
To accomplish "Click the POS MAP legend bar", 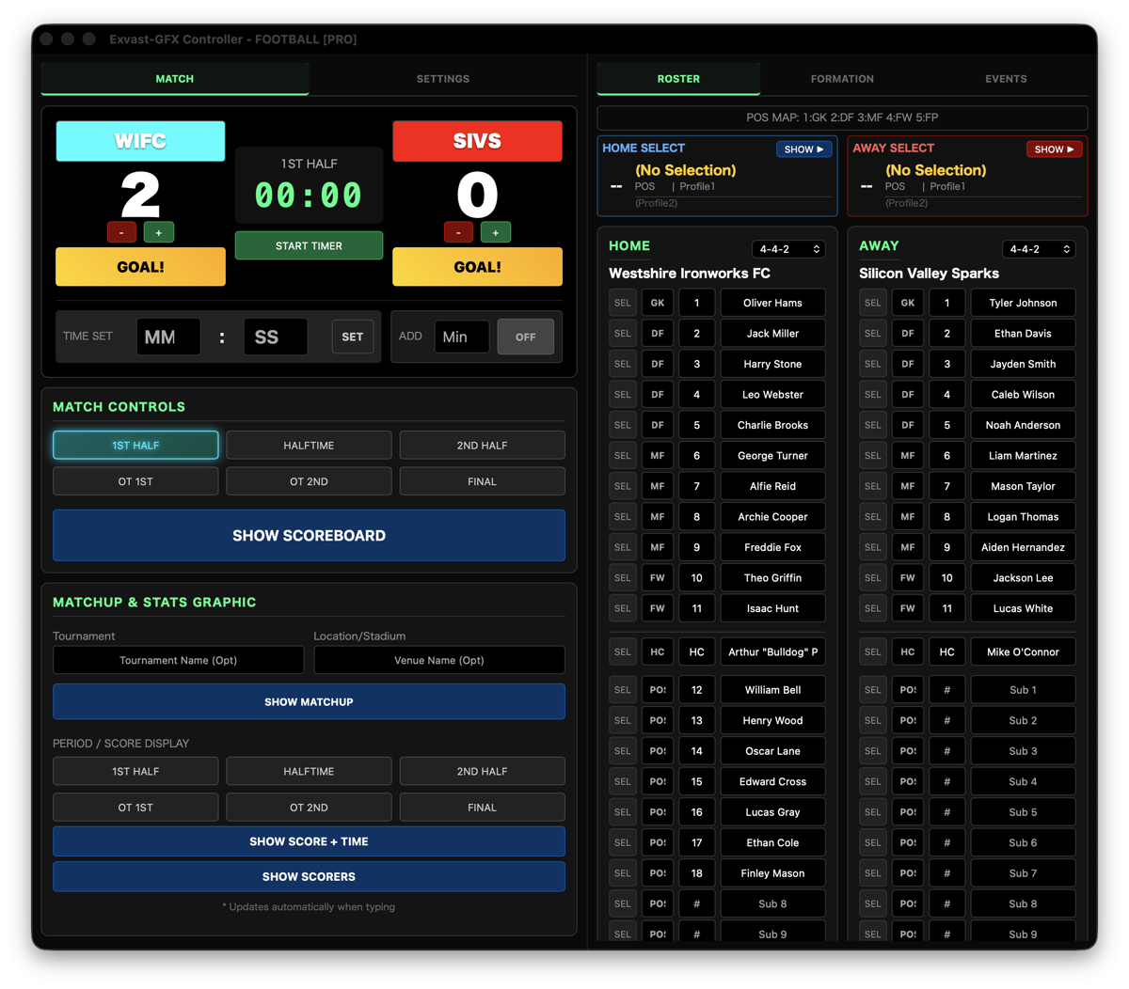I will 842,118.
